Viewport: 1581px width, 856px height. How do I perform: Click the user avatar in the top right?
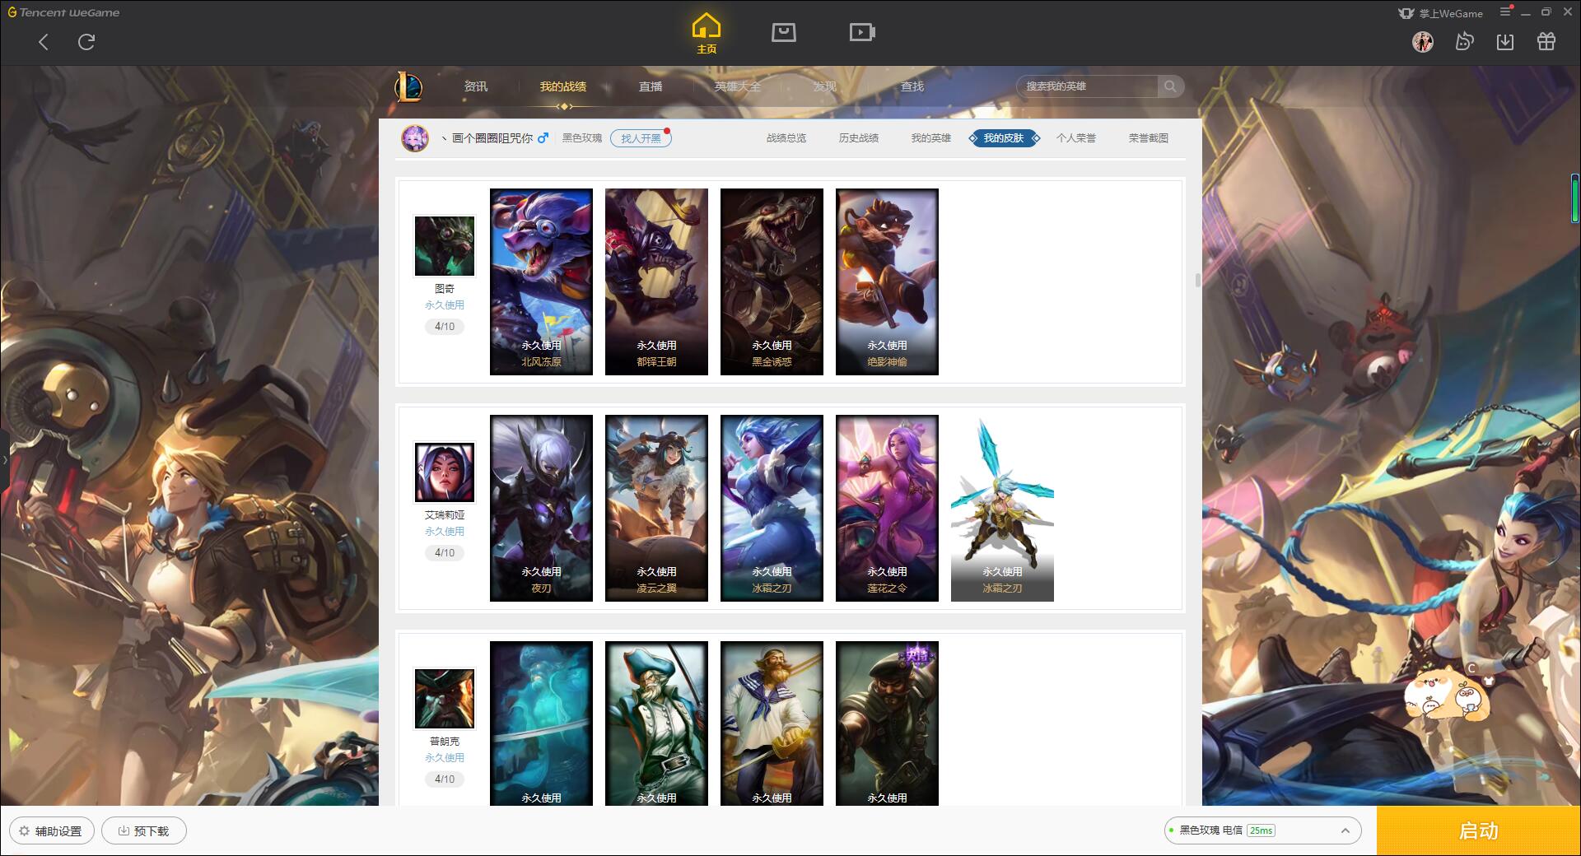[1423, 42]
